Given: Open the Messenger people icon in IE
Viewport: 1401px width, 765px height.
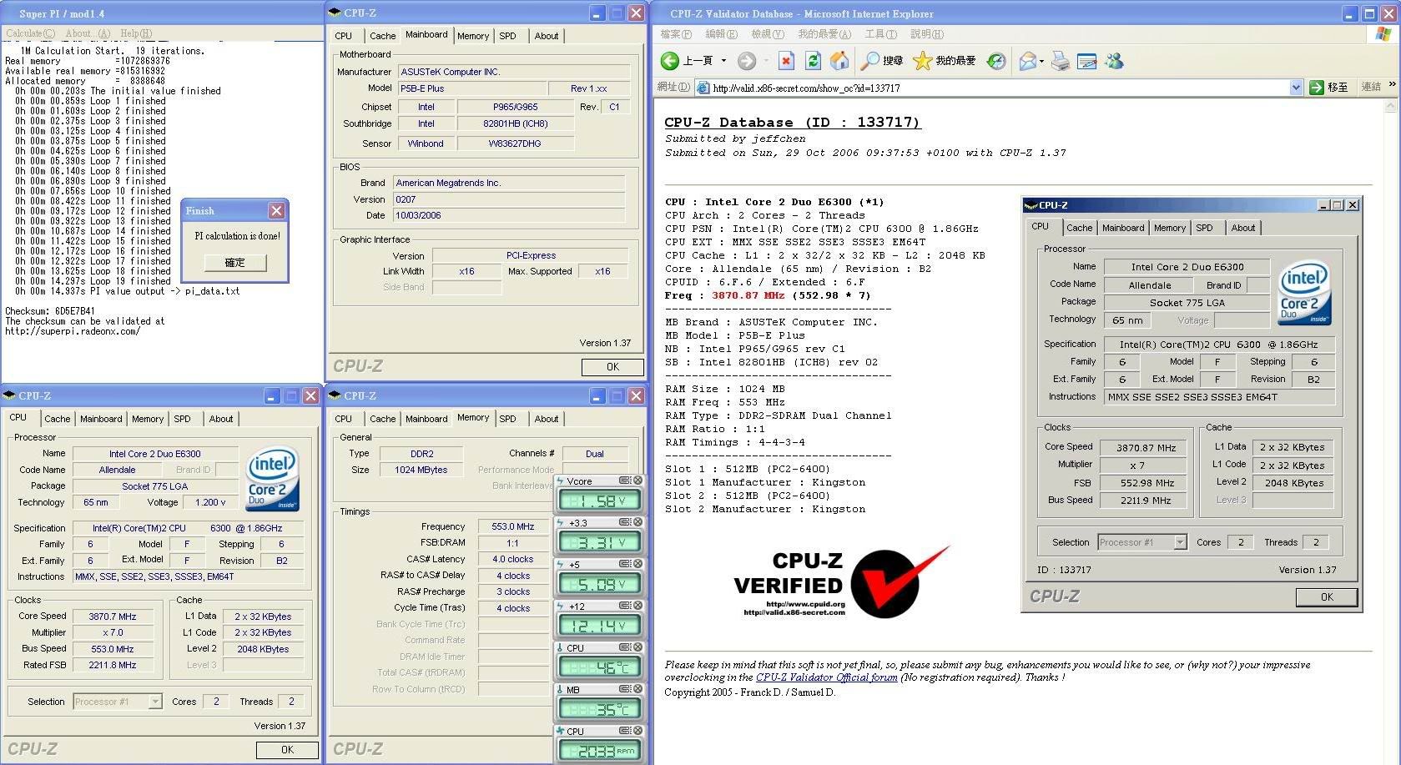Looking at the screenshot, I should [1114, 61].
